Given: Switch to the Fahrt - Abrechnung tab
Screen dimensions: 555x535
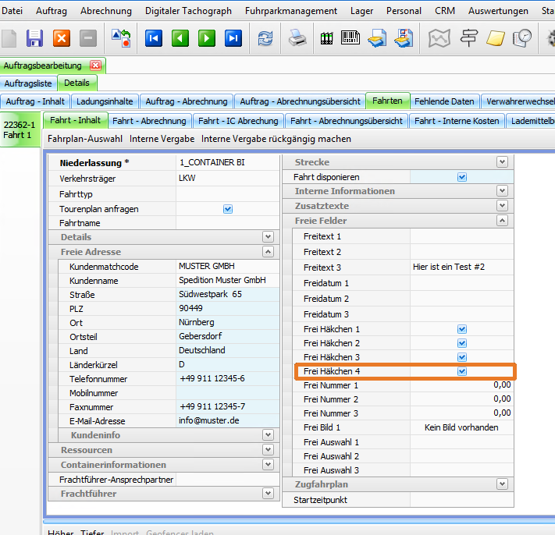Looking at the screenshot, I should coord(149,121).
